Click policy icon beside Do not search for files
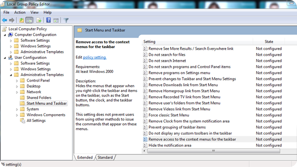The height and width of the screenshot is (167, 297). click(145, 55)
